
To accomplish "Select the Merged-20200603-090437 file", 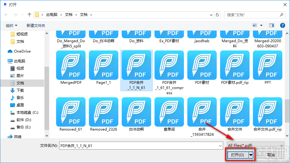I will point(268,39).
